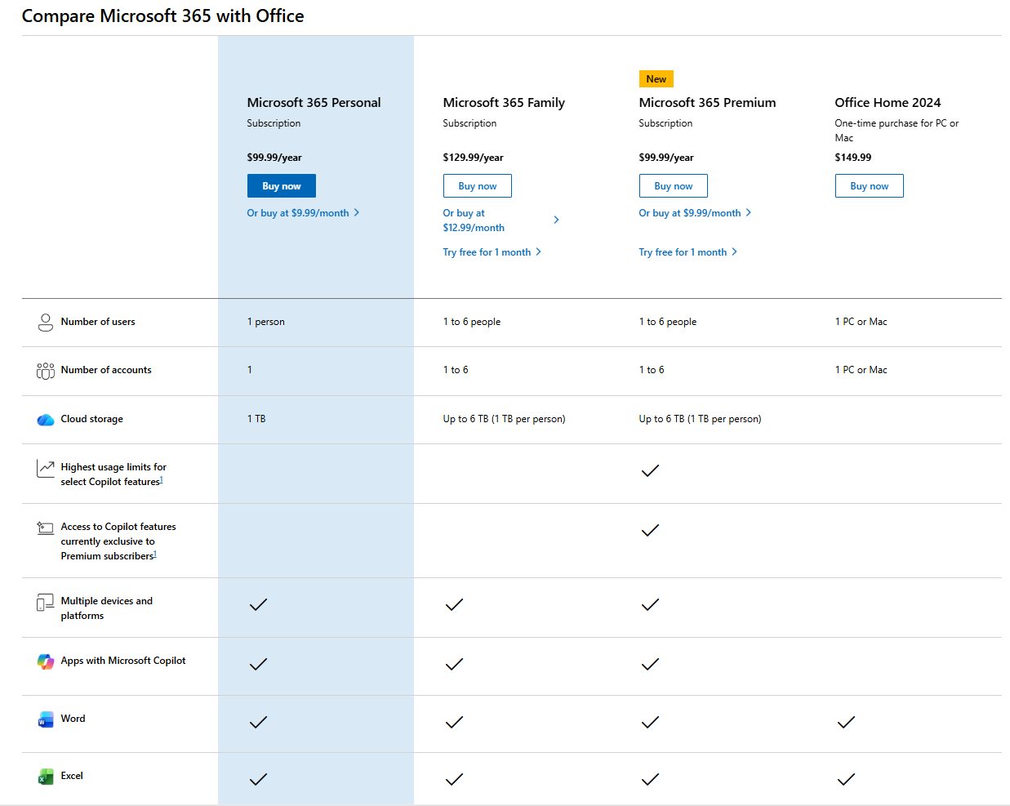Click the New badge above Premium

(656, 79)
